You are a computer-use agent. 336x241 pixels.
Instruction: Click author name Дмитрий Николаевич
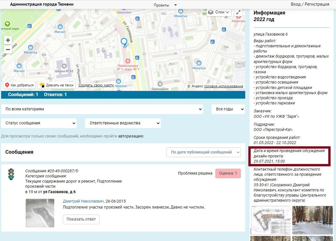click(84, 201)
